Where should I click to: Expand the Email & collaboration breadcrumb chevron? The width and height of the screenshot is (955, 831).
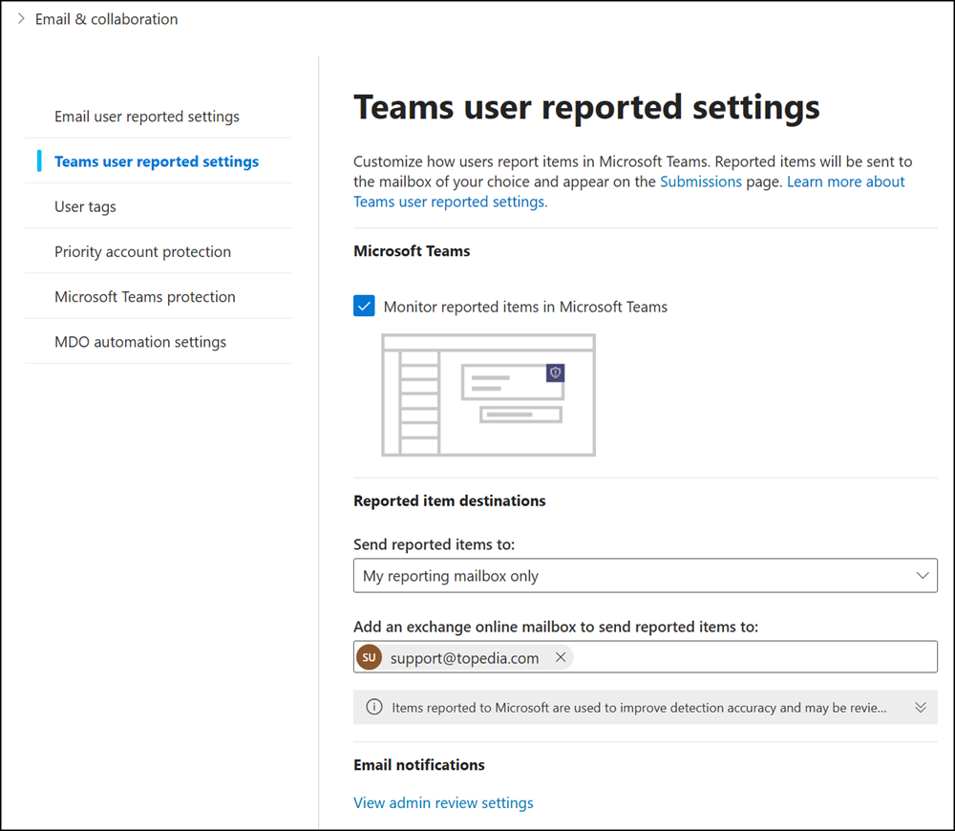21,19
